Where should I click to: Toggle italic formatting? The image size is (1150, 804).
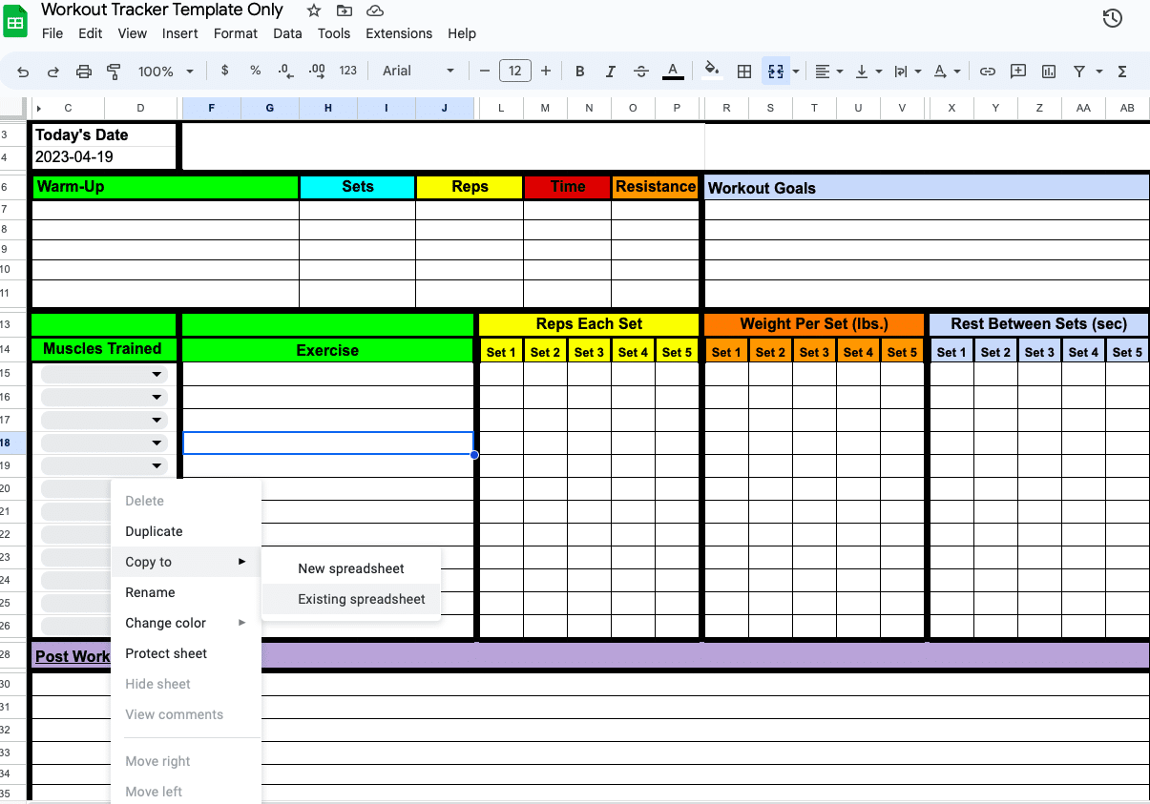click(610, 72)
